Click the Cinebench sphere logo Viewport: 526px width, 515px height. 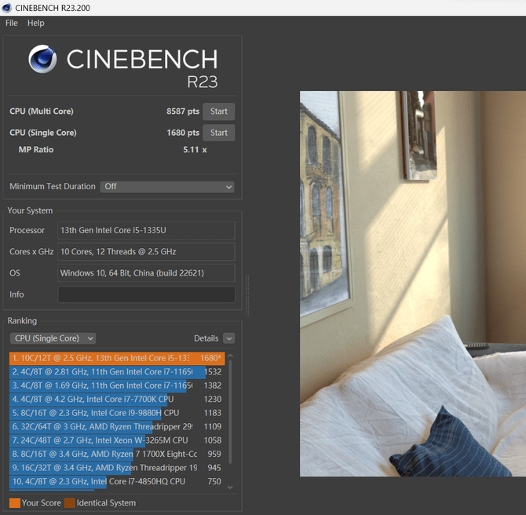click(44, 60)
